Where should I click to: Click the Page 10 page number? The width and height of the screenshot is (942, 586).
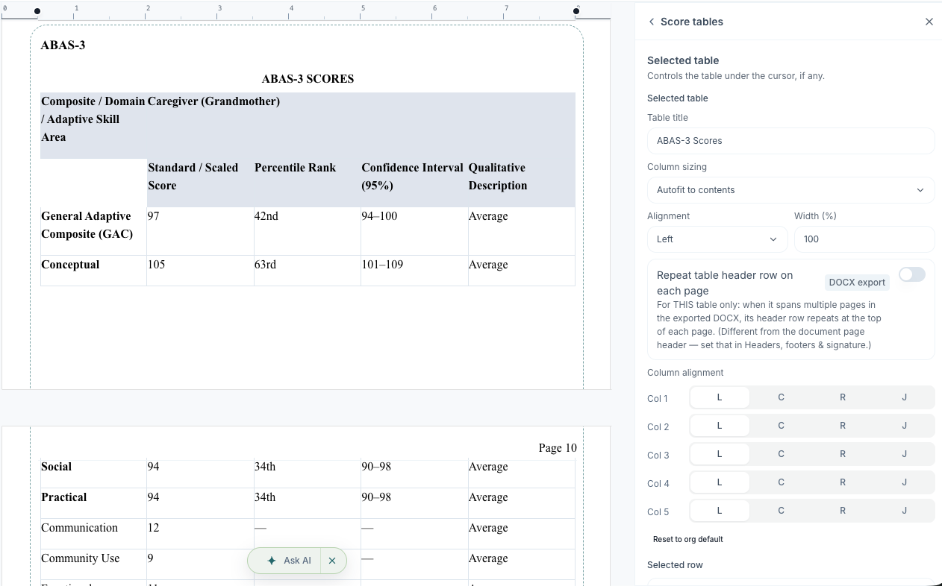coord(558,448)
